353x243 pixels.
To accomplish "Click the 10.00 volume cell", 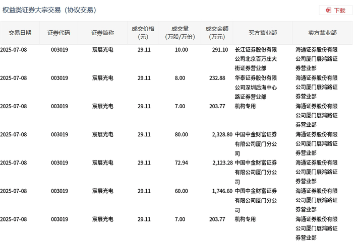I will tap(181, 50).
